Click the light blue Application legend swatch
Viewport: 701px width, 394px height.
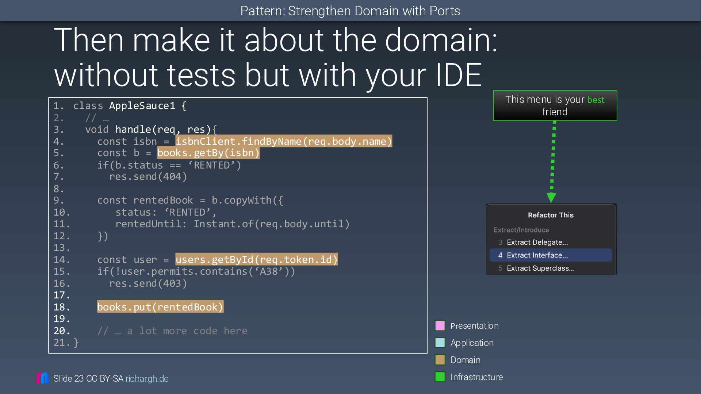click(440, 343)
